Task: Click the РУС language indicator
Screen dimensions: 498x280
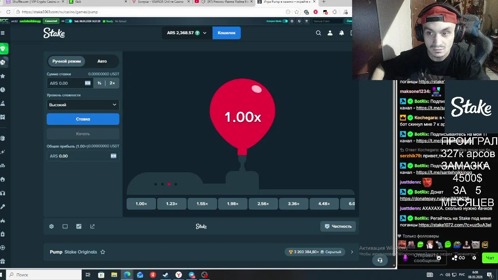Action: click(x=461, y=275)
